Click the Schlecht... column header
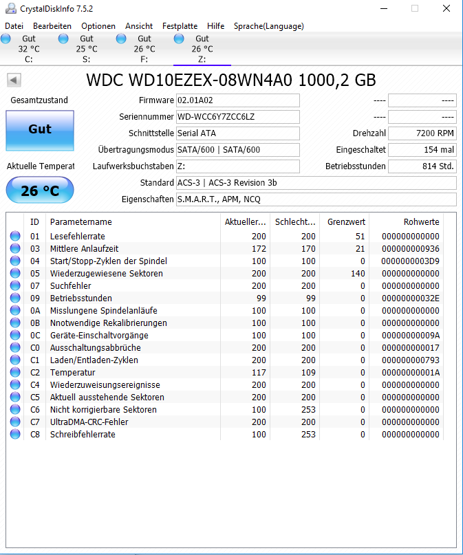The height and width of the screenshot is (555, 463). (294, 222)
